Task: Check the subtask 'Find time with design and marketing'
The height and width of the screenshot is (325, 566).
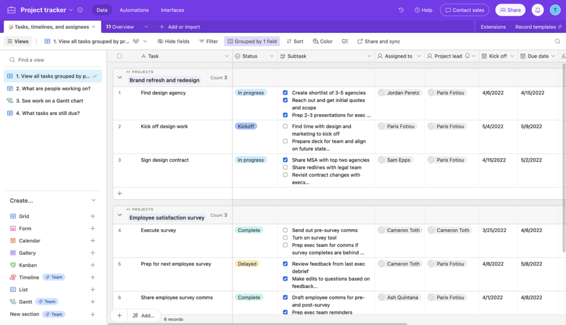Action: pos(286,126)
